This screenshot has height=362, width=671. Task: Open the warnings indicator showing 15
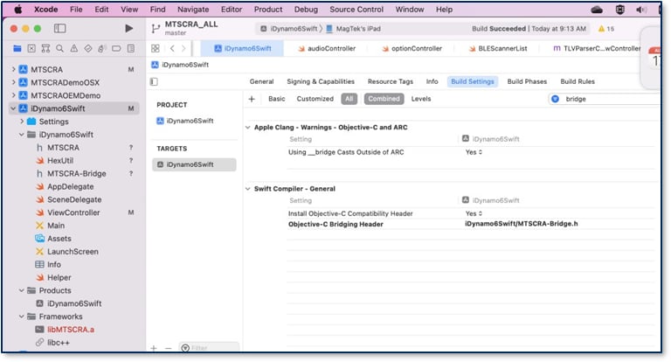coord(606,29)
